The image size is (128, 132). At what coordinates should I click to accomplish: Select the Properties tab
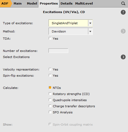click(49, 3)
